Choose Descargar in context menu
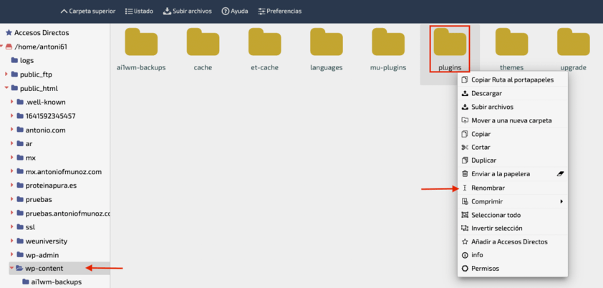 [513, 93]
